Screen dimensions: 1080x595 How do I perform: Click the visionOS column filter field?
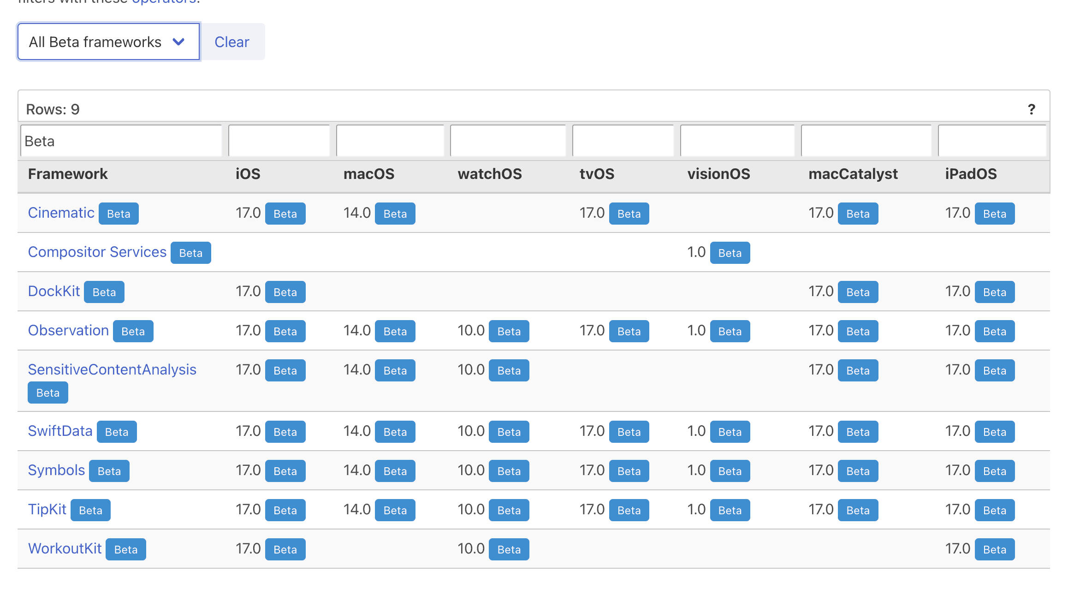pyautogui.click(x=737, y=141)
